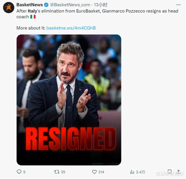Bookmark this tweet
The width and height of the screenshot is (186, 179).
click(170, 172)
